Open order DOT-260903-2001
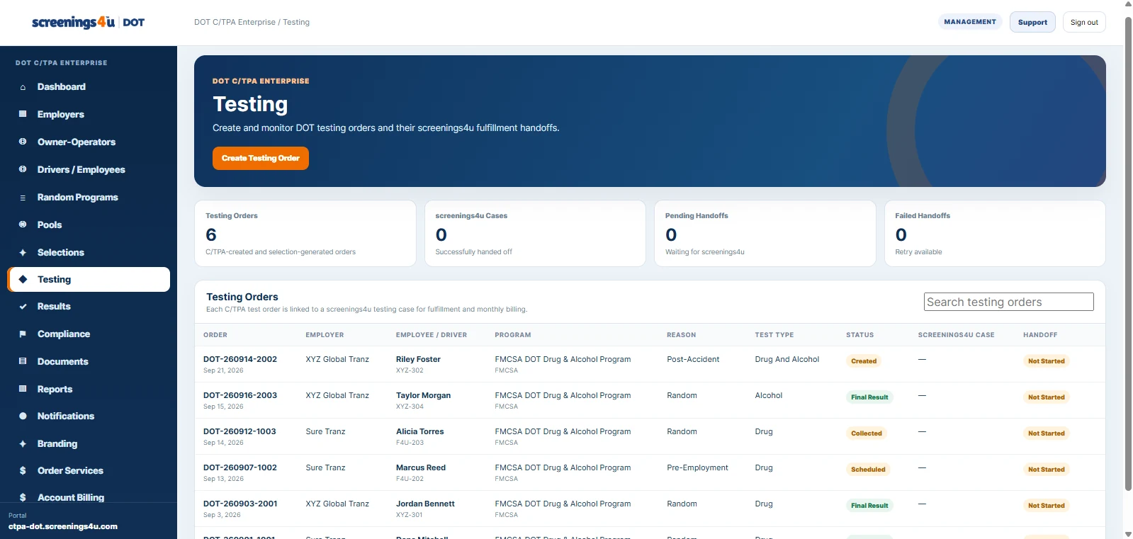Image resolution: width=1133 pixels, height=539 pixels. [x=240, y=504]
